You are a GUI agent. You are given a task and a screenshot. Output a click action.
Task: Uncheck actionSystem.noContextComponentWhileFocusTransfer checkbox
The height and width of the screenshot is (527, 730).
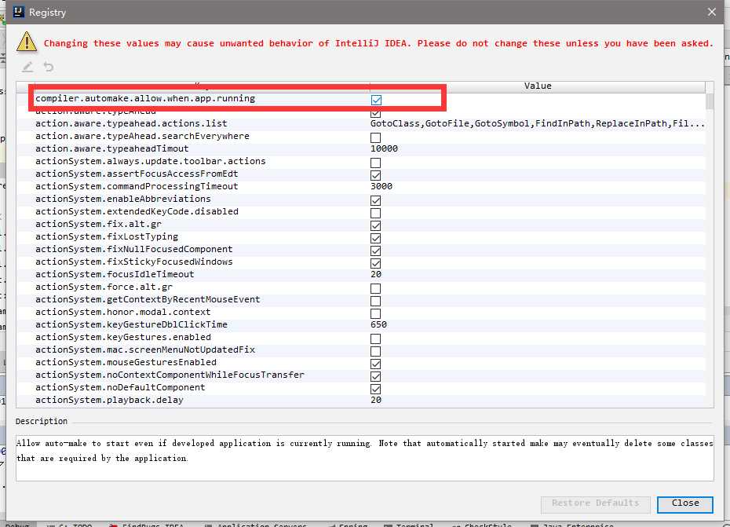point(375,376)
